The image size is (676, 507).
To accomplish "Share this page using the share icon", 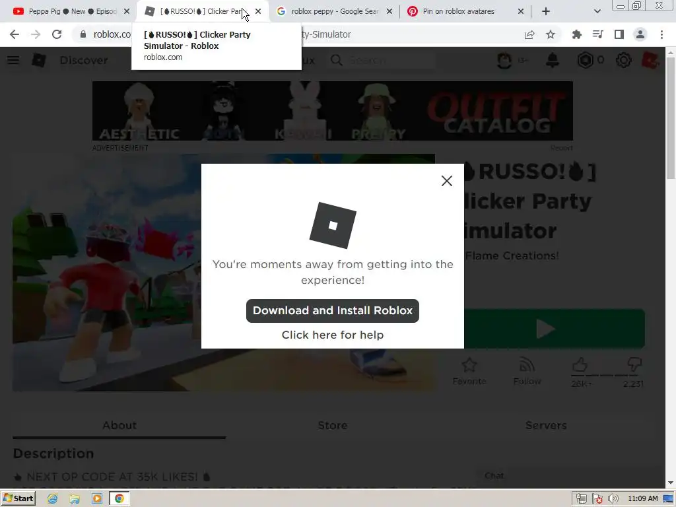I will (529, 34).
